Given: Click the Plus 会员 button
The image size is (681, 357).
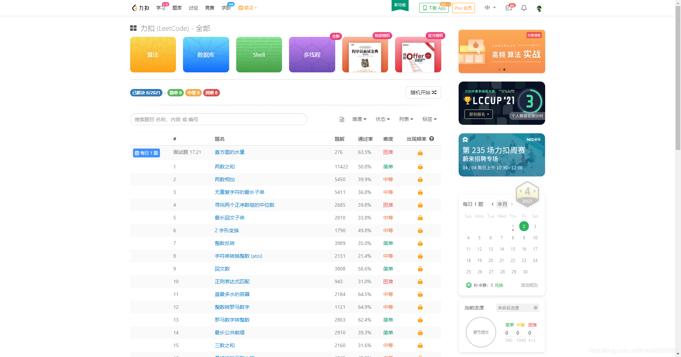Looking at the screenshot, I should tap(463, 8).
